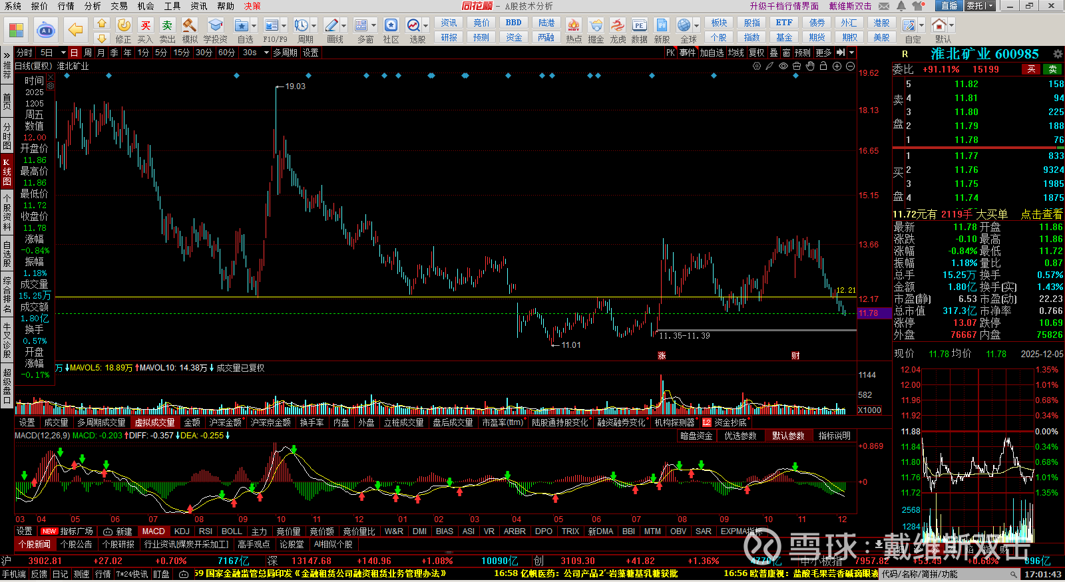Toggle the eye visibility icon on chart
1065x582 pixels.
pyautogui.click(x=783, y=67)
